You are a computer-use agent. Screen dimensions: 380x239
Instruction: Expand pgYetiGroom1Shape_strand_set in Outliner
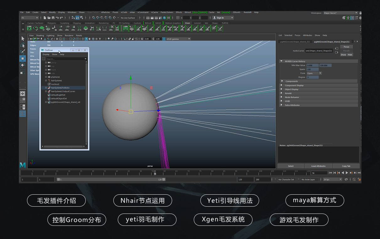pyautogui.click(x=46, y=102)
